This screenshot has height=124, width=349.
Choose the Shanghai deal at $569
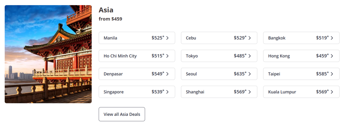219,92
